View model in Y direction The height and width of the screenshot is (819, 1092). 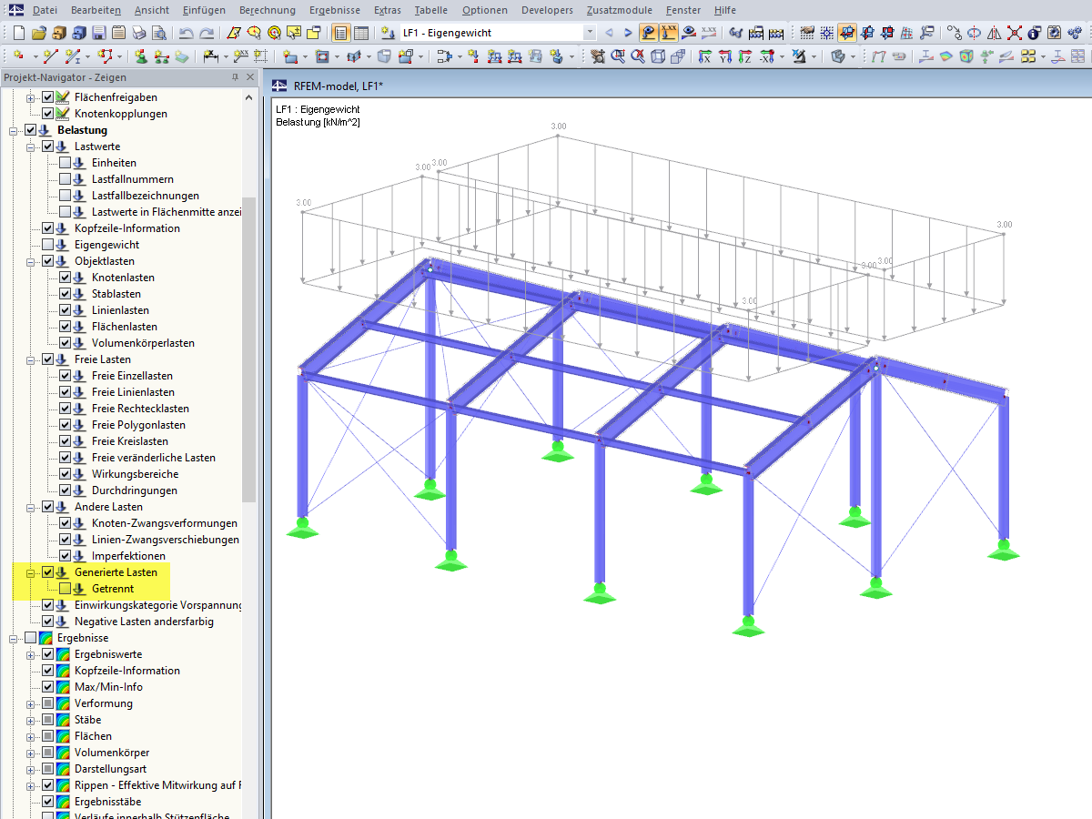[x=725, y=56]
